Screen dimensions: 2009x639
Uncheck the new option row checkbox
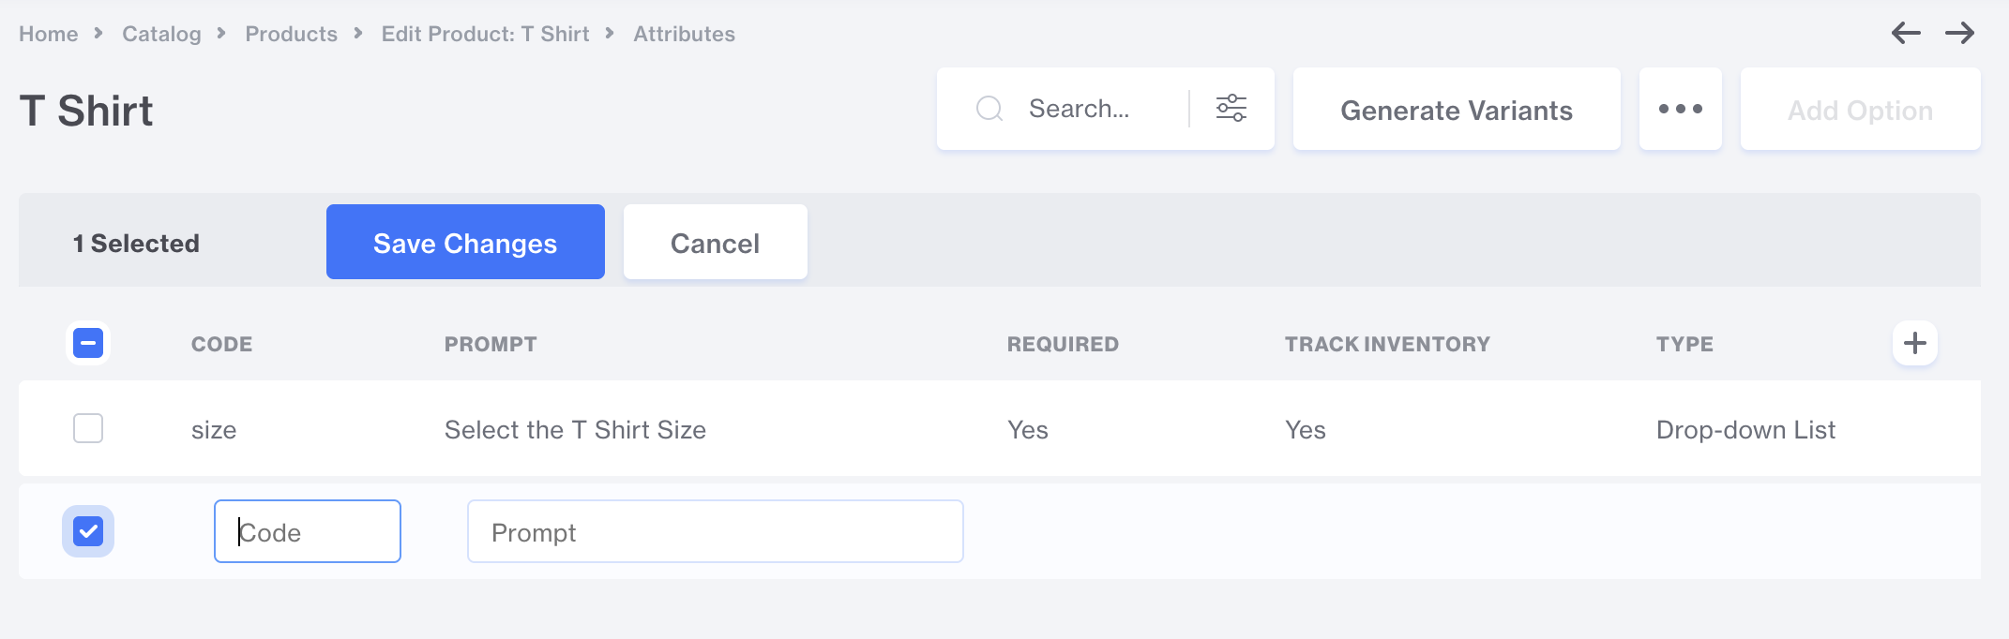point(88,531)
